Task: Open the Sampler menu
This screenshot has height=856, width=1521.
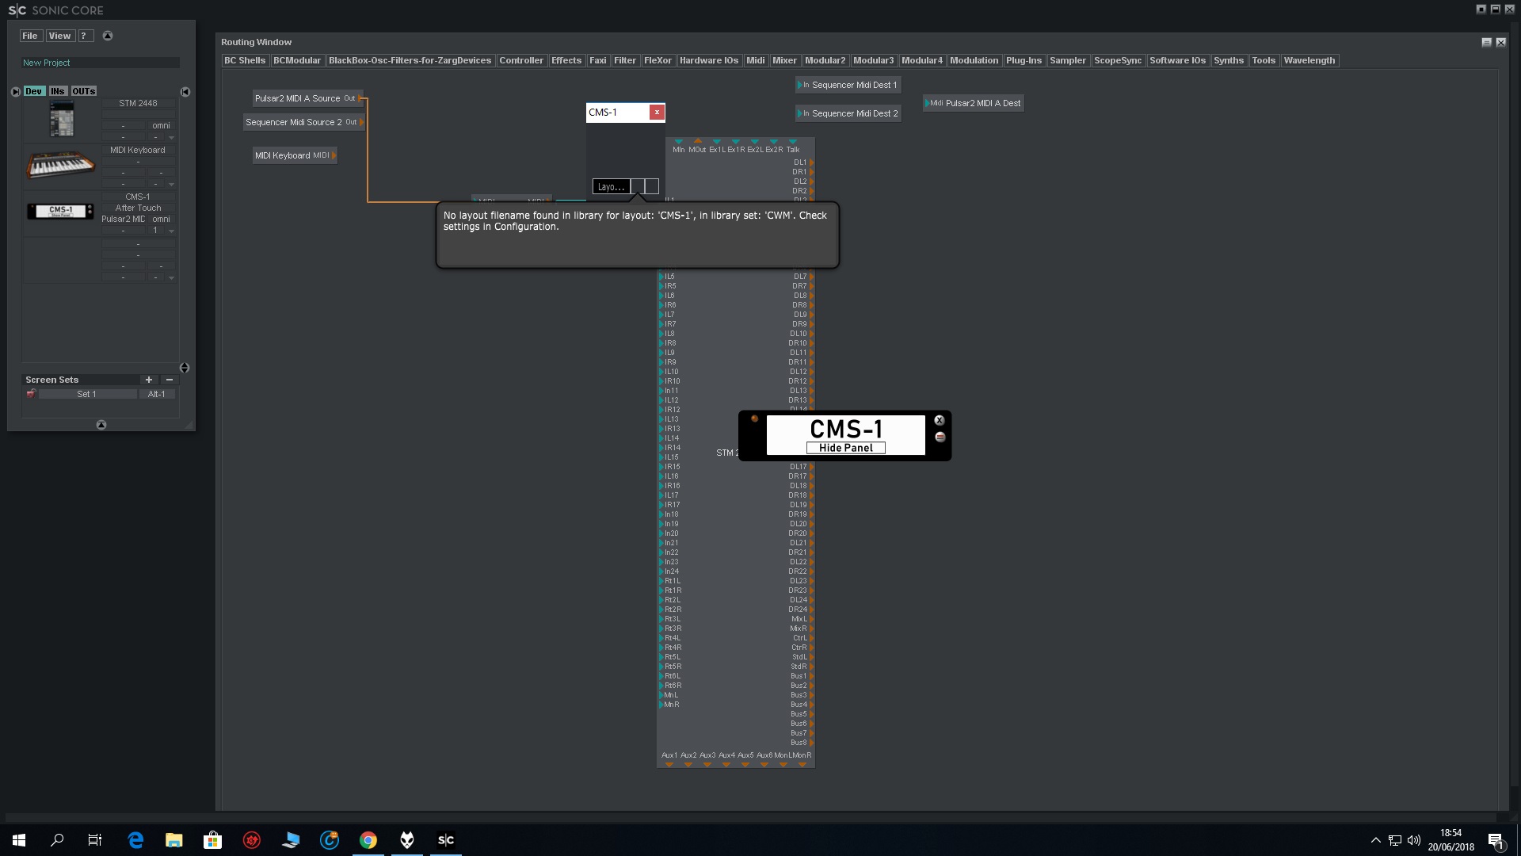Action: tap(1068, 60)
